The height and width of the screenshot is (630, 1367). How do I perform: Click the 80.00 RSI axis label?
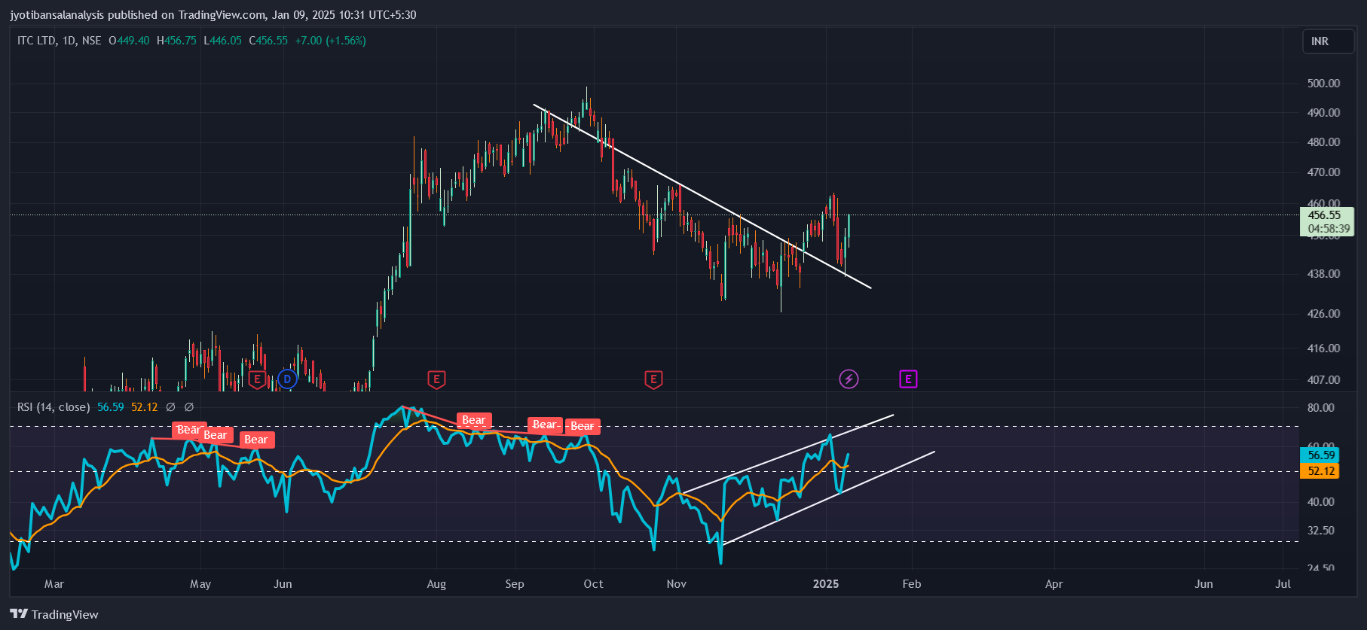(x=1321, y=408)
